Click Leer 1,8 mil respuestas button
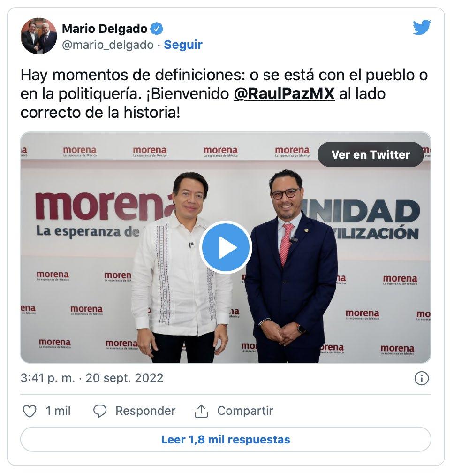This screenshot has height=474, width=454. click(x=226, y=439)
